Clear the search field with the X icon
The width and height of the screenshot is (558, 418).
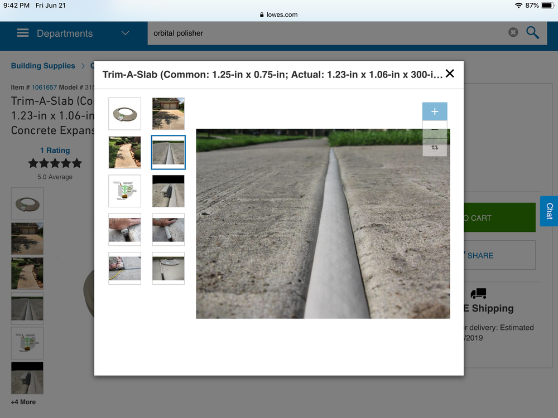(x=513, y=32)
